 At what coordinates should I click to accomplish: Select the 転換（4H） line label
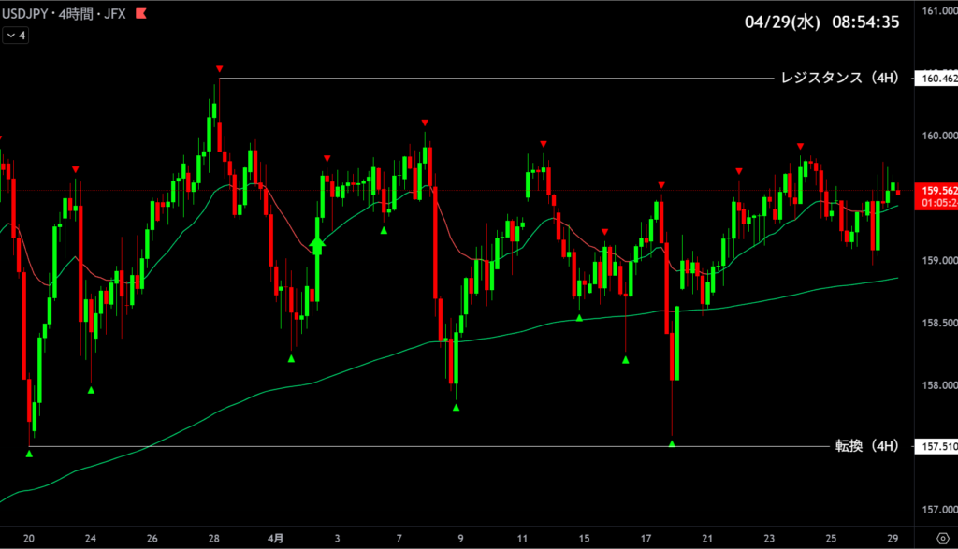[x=865, y=447]
